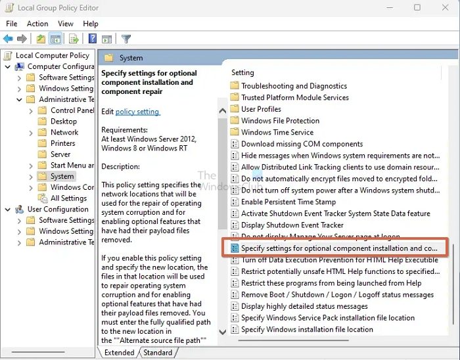Switch to the Standard tab
The image size is (460, 360).
[x=157, y=353]
